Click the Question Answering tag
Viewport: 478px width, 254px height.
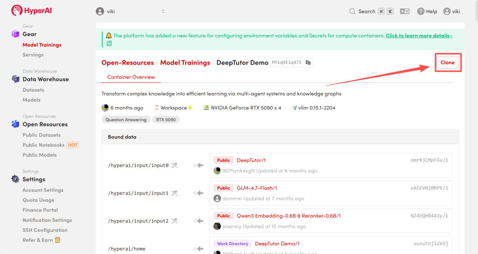126,119
